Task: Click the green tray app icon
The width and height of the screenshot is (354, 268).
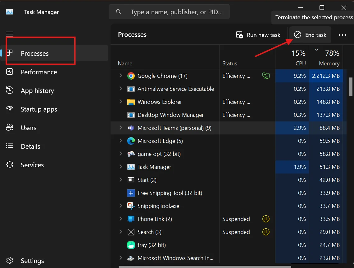Action: coord(131,245)
